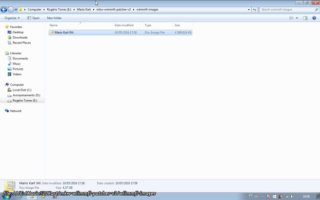Click the New folder button
The width and height of the screenshot is (320, 200).
pyautogui.click(x=54, y=18)
